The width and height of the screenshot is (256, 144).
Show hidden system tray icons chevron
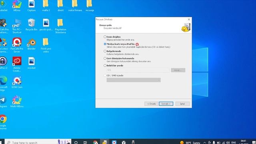(x=204, y=142)
